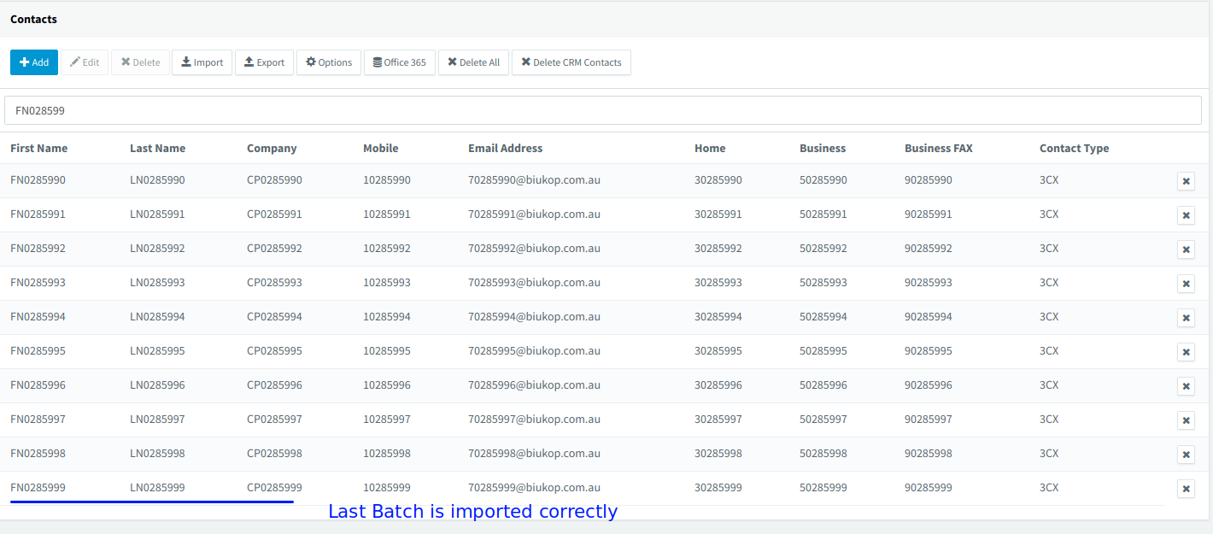The width and height of the screenshot is (1213, 534).
Task: Export the contacts list
Action: (264, 62)
